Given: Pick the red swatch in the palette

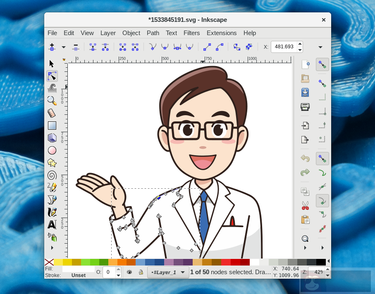Looking at the screenshot, I should click(x=235, y=262).
